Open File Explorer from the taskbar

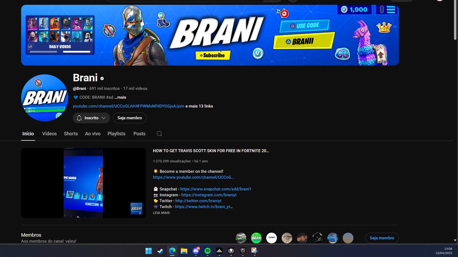tap(184, 251)
